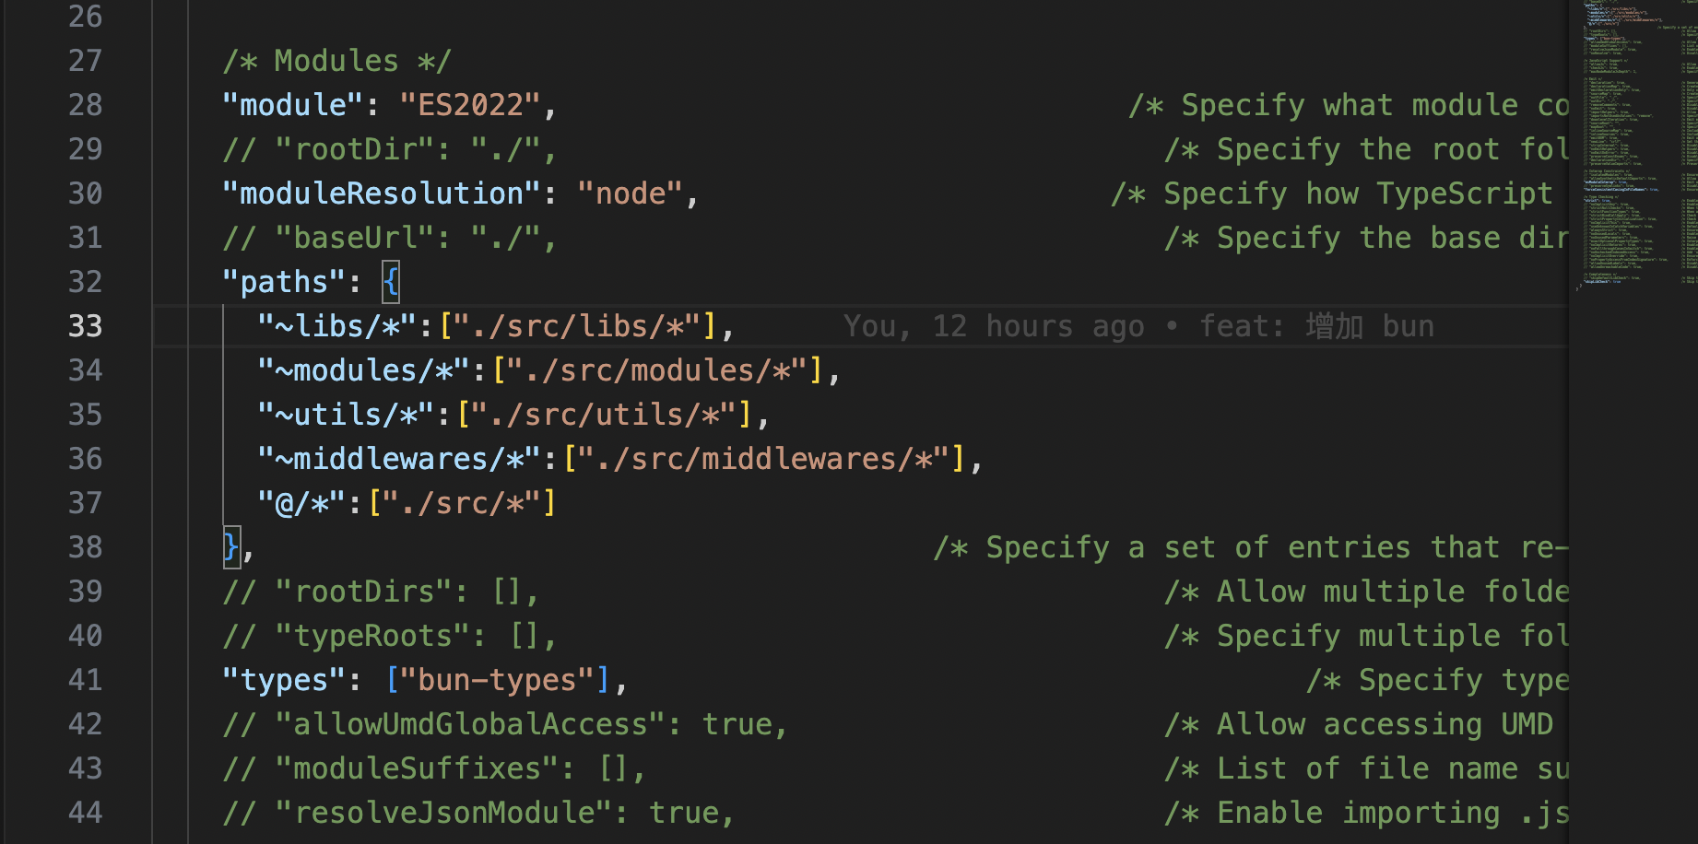Place cursor on closing brace at line 38
The height and width of the screenshot is (844, 1698).
[x=230, y=547]
